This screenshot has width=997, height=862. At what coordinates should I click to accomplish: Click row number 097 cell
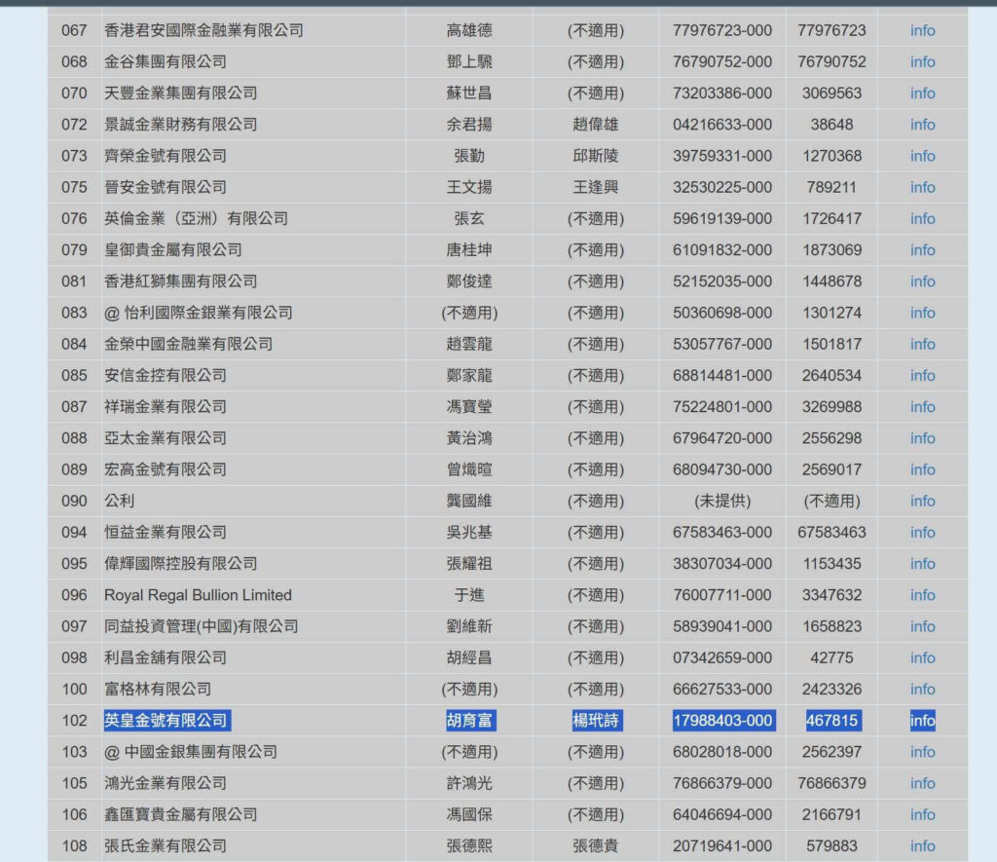pyautogui.click(x=75, y=626)
